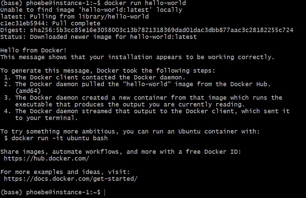Screen dimensions: 306x198
Task: Click the 'Unable to find image' message
Action: 91,10
